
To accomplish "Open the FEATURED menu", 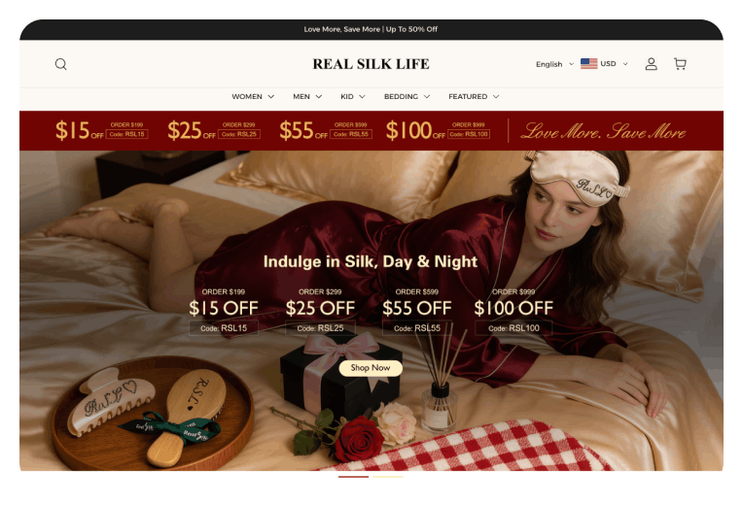I will pos(474,96).
